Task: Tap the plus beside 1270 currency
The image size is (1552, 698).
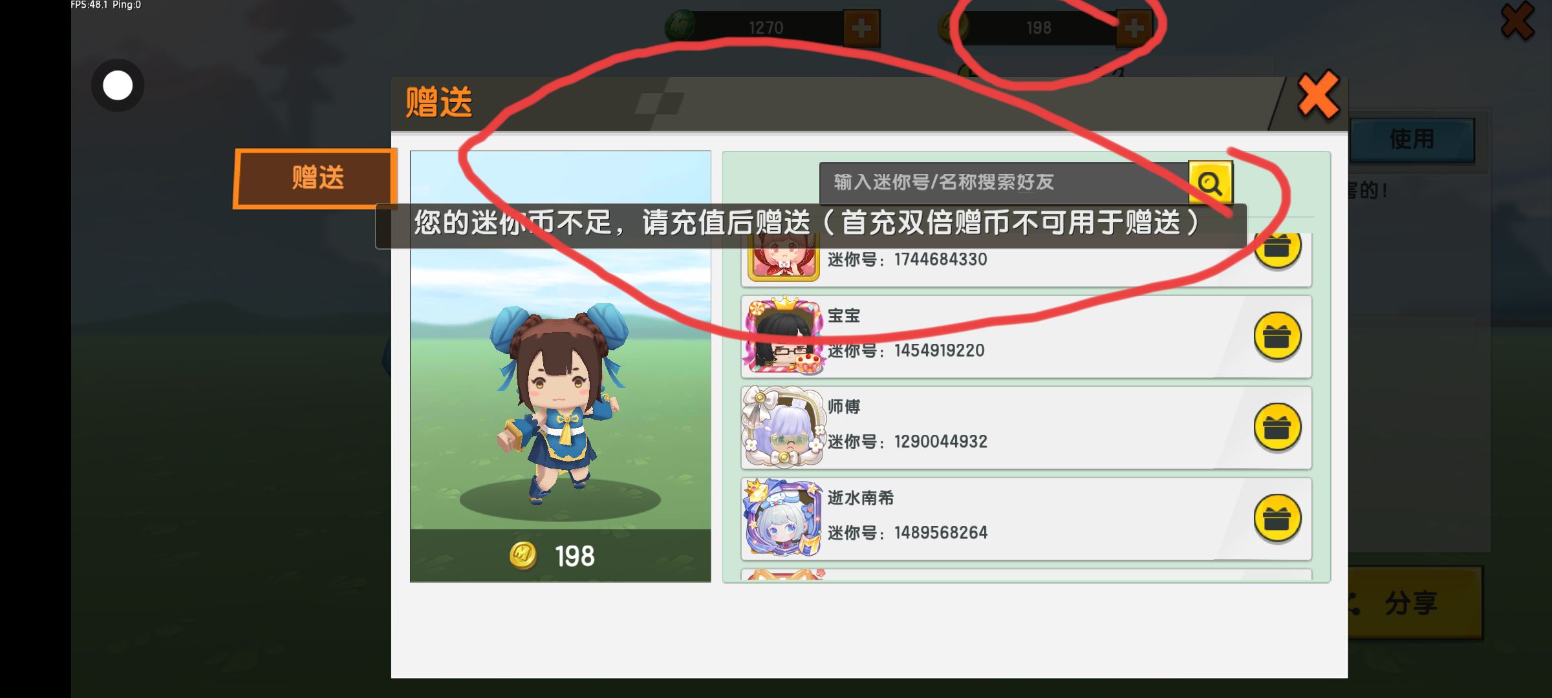Action: 861,28
